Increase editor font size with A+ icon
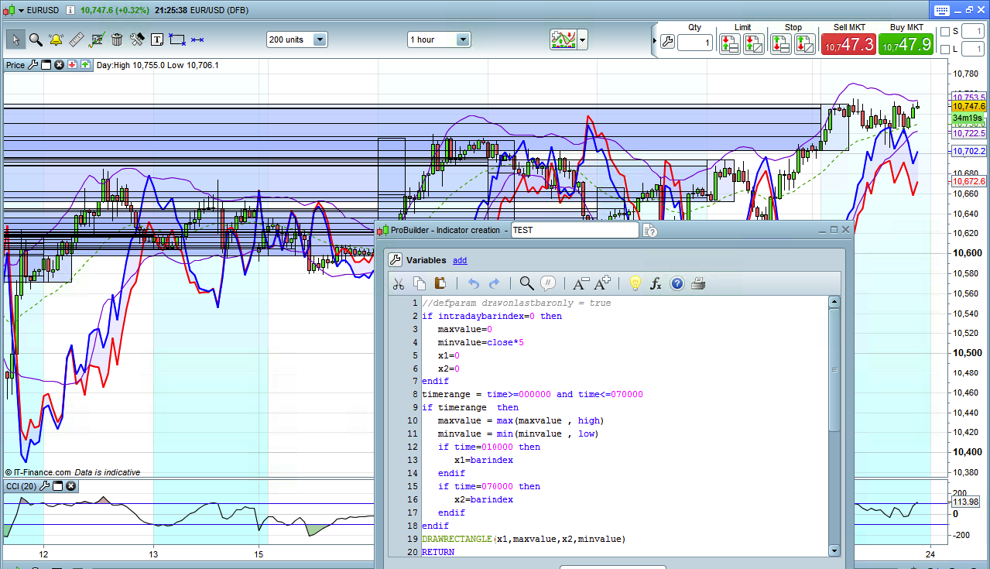 pyautogui.click(x=602, y=283)
